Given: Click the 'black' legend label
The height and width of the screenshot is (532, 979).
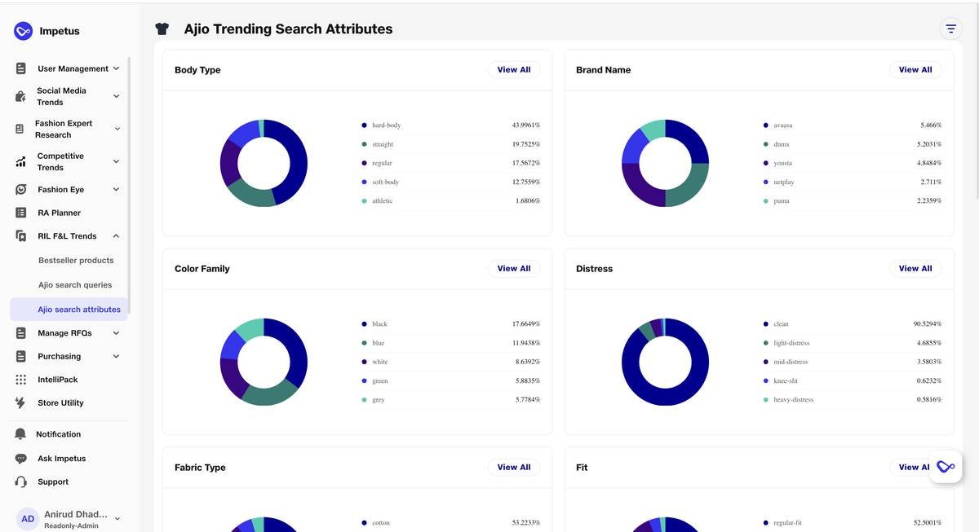Looking at the screenshot, I should point(380,324).
